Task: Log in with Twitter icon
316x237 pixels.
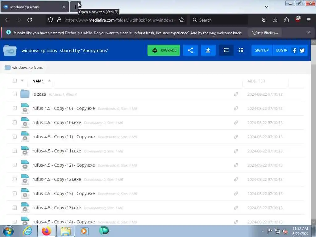Action: pos(302,50)
